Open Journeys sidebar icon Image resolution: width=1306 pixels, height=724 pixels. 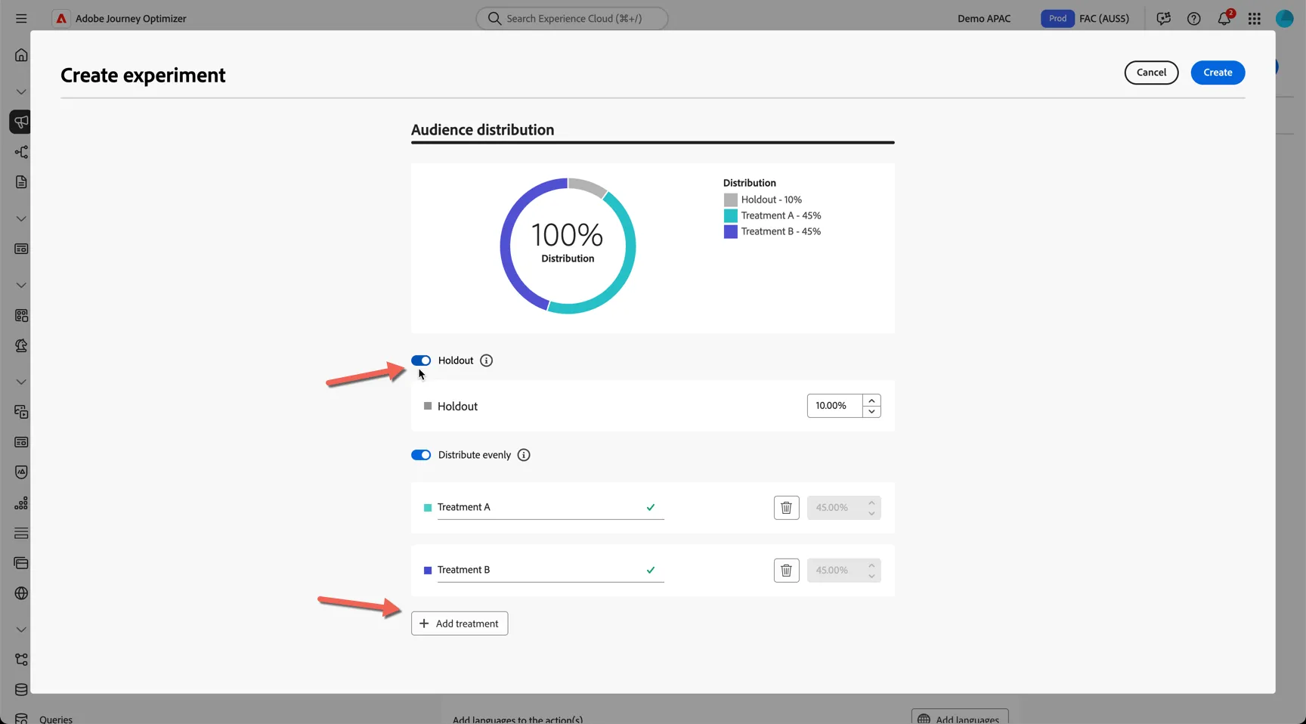(x=21, y=152)
